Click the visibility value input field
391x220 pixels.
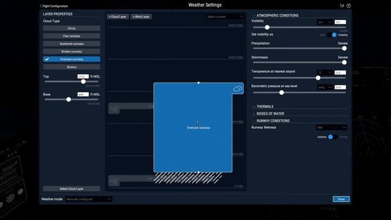[340, 22]
